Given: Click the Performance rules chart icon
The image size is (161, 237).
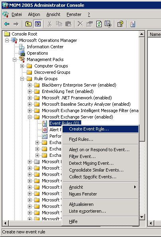Looking at the screenshot, I should [x=45, y=136].
